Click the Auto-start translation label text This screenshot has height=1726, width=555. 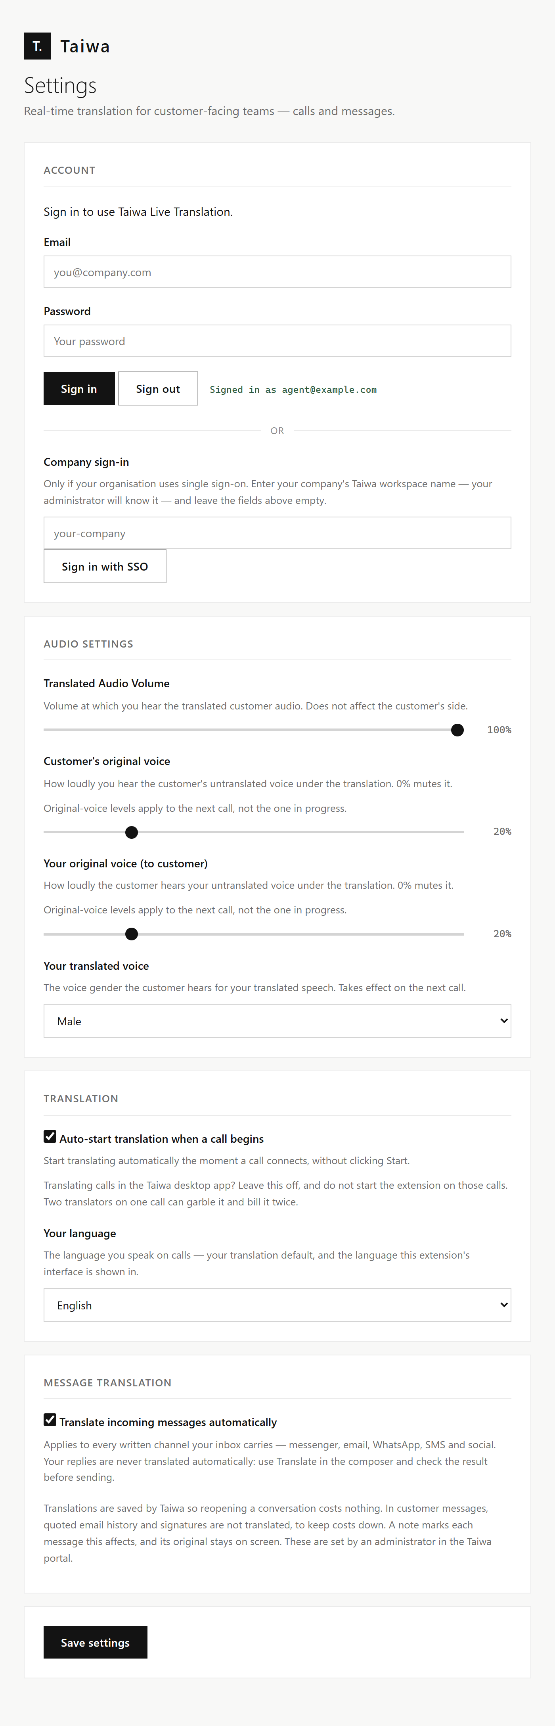pyautogui.click(x=161, y=1139)
